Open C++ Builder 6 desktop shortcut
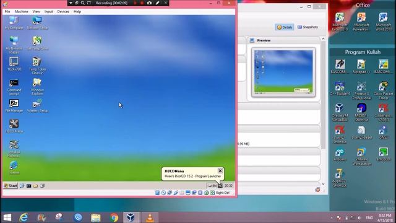This screenshot has height=223, width=396. pyautogui.click(x=340, y=88)
